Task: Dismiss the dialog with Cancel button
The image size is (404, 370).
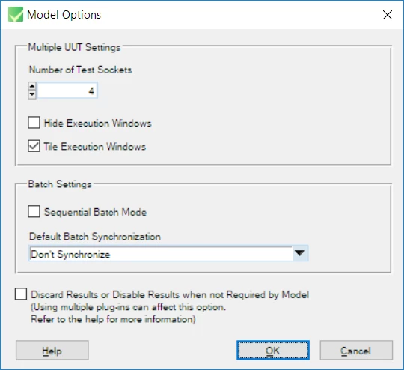Action: [356, 350]
